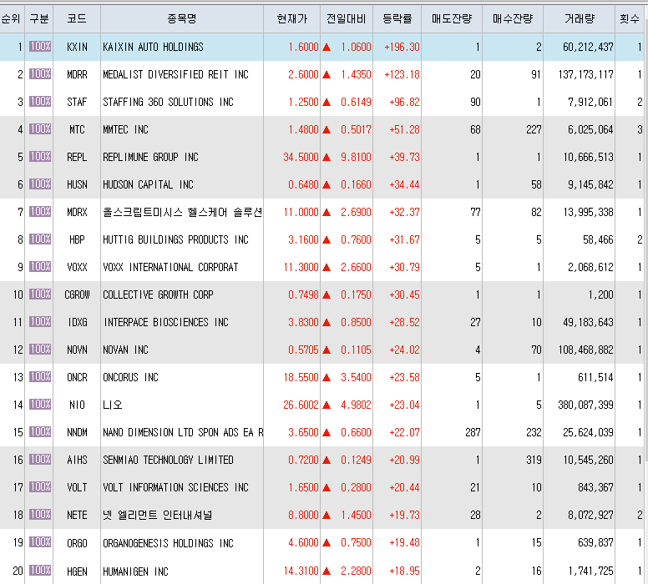Select REPLIMUNE GROUP INC stock name
The height and width of the screenshot is (584, 648).
point(150,158)
